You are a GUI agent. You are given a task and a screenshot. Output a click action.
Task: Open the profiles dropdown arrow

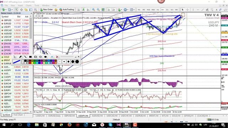click(12, 10)
